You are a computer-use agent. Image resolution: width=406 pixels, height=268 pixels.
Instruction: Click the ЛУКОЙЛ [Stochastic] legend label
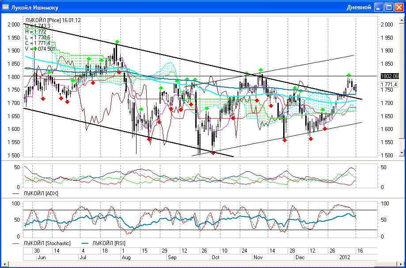(47, 243)
